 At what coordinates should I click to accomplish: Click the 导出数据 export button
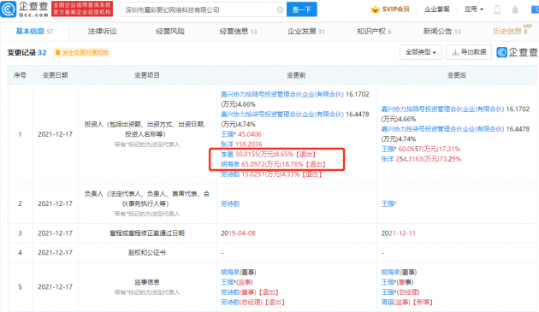pos(469,52)
